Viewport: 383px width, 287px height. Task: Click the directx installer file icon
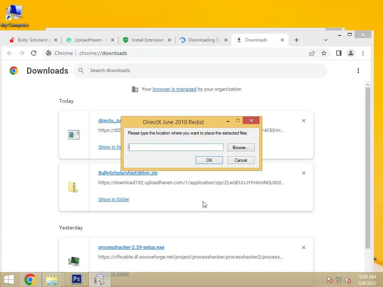[74, 135]
